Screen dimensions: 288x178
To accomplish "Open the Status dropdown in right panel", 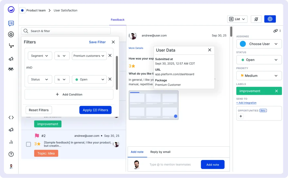I will 259,60.
